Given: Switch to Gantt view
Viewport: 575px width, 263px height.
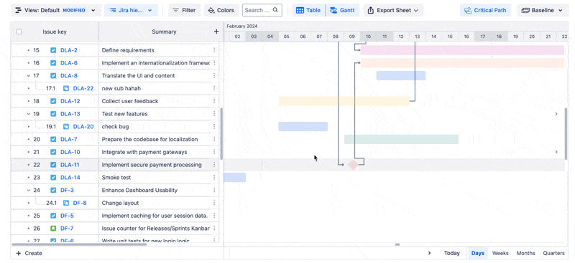Looking at the screenshot, I should tap(342, 10).
